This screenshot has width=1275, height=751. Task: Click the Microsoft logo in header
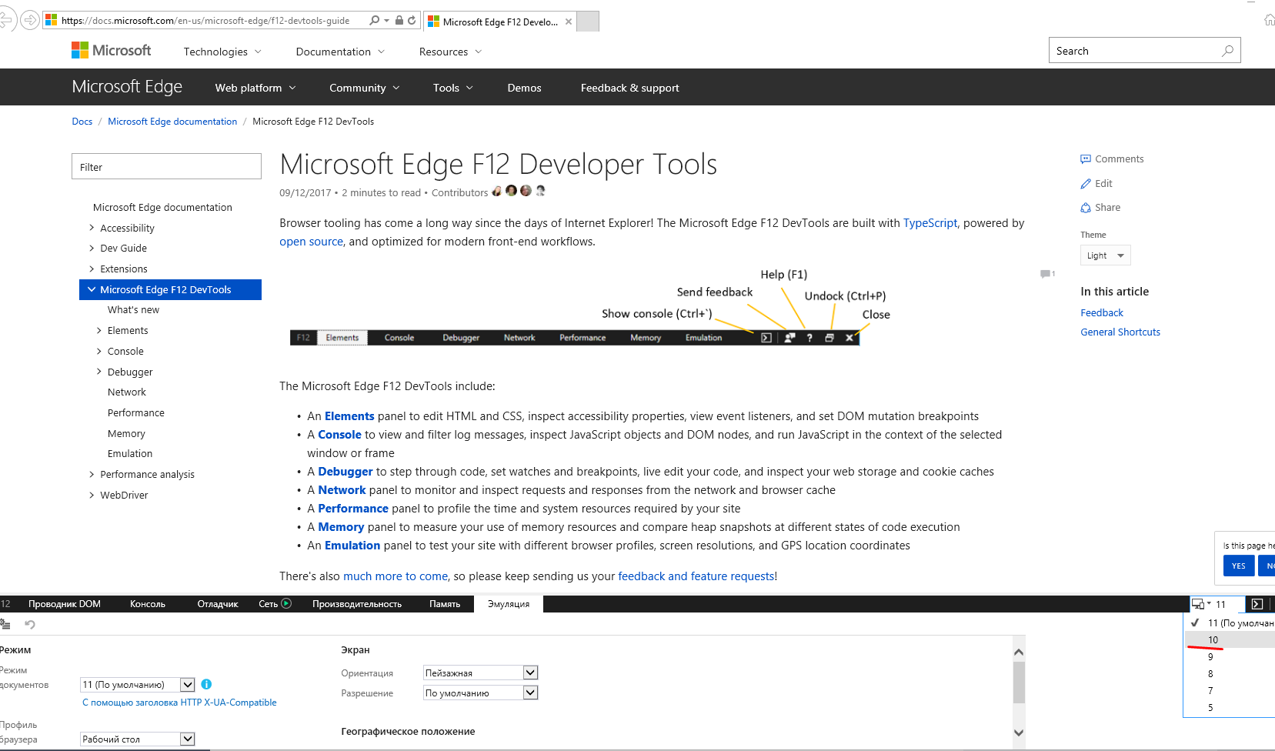tap(111, 50)
